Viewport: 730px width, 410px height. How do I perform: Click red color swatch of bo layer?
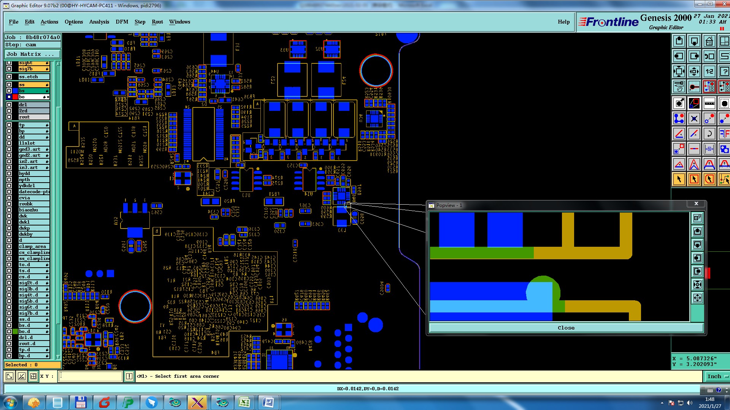15,97
